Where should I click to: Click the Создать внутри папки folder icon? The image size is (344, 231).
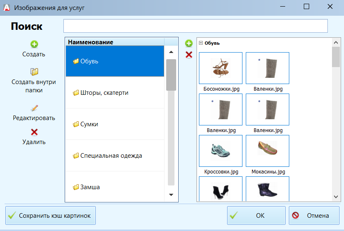click(34, 72)
